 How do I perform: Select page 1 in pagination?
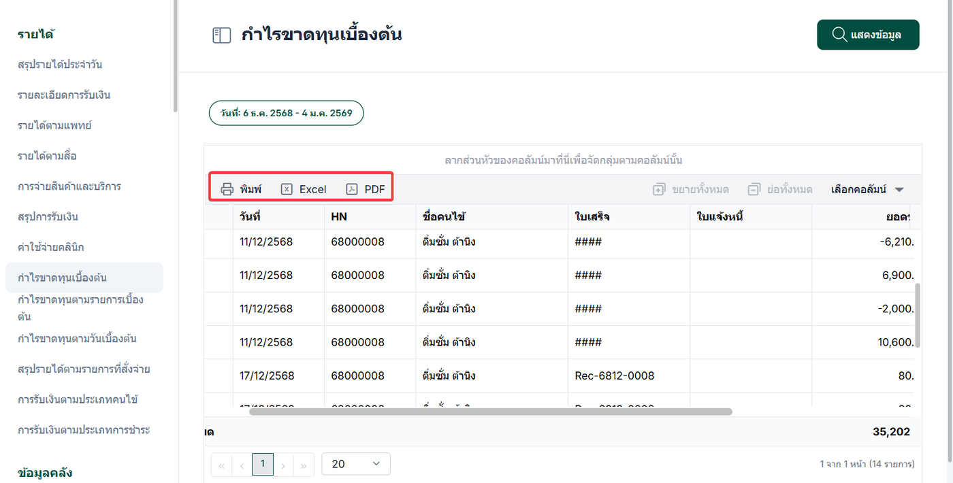click(x=263, y=464)
